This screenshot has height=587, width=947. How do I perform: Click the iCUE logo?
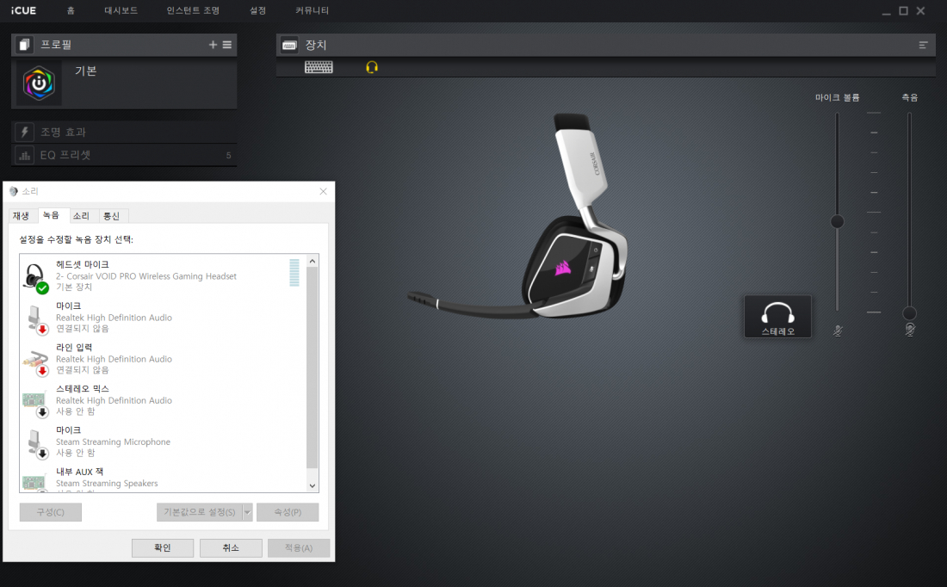pos(23,11)
